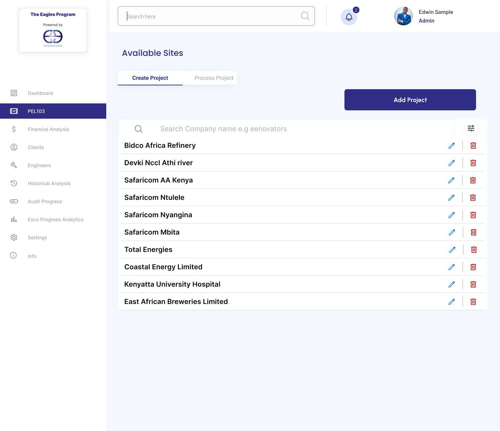Image resolution: width=500 pixels, height=431 pixels.
Task: Delete Devki Nccl Athi river entry
Action: tap(473, 163)
